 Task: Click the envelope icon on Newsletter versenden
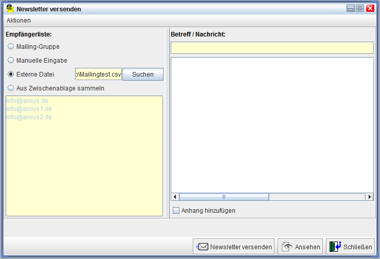coord(203,247)
